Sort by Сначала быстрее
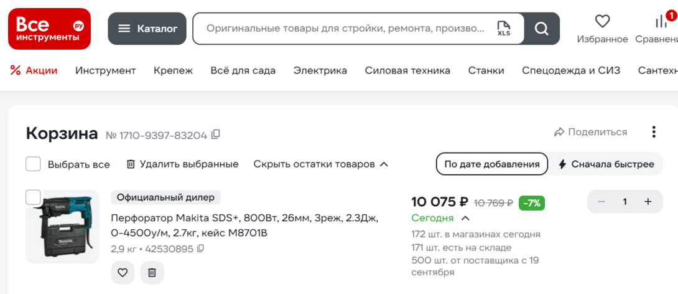The height and width of the screenshot is (294, 678). (x=606, y=164)
